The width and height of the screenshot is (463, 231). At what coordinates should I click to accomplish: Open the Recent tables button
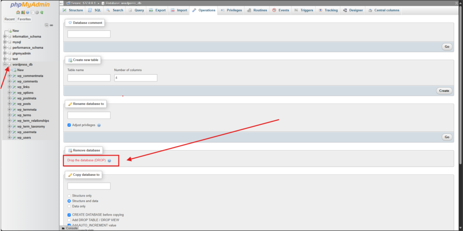(9, 19)
